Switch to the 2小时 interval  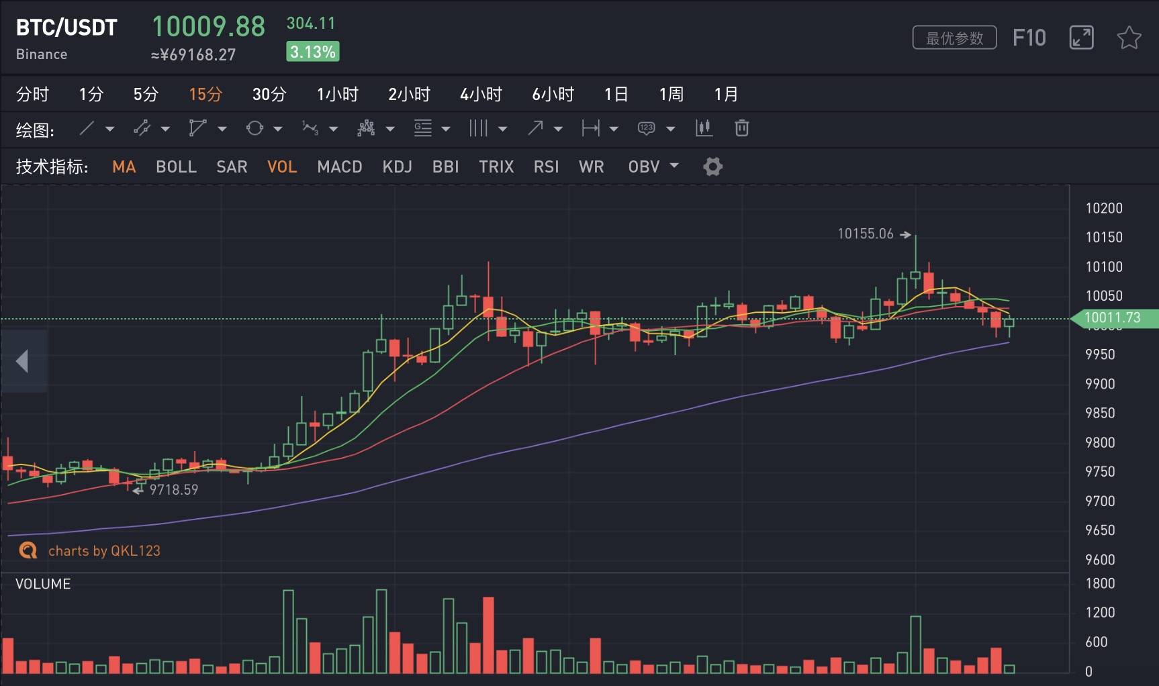pos(409,94)
